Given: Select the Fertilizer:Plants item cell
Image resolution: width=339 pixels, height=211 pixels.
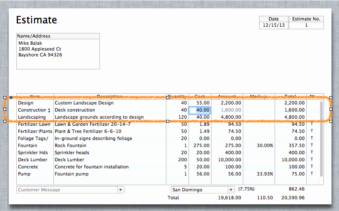Looking at the screenshot, I should 35,132.
